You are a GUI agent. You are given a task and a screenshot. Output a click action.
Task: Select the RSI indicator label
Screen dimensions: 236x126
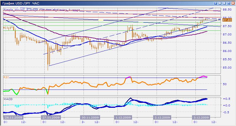click(6, 77)
